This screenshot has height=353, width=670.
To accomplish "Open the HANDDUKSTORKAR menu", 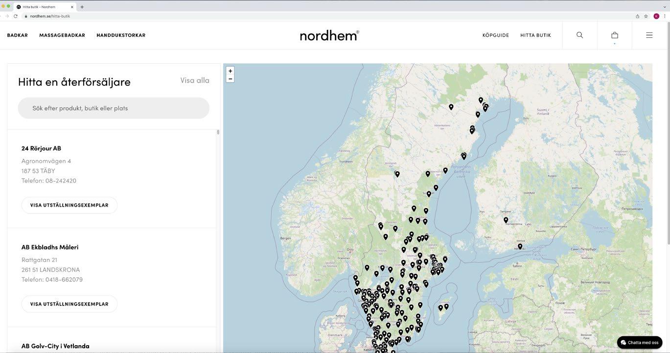I will coord(121,35).
